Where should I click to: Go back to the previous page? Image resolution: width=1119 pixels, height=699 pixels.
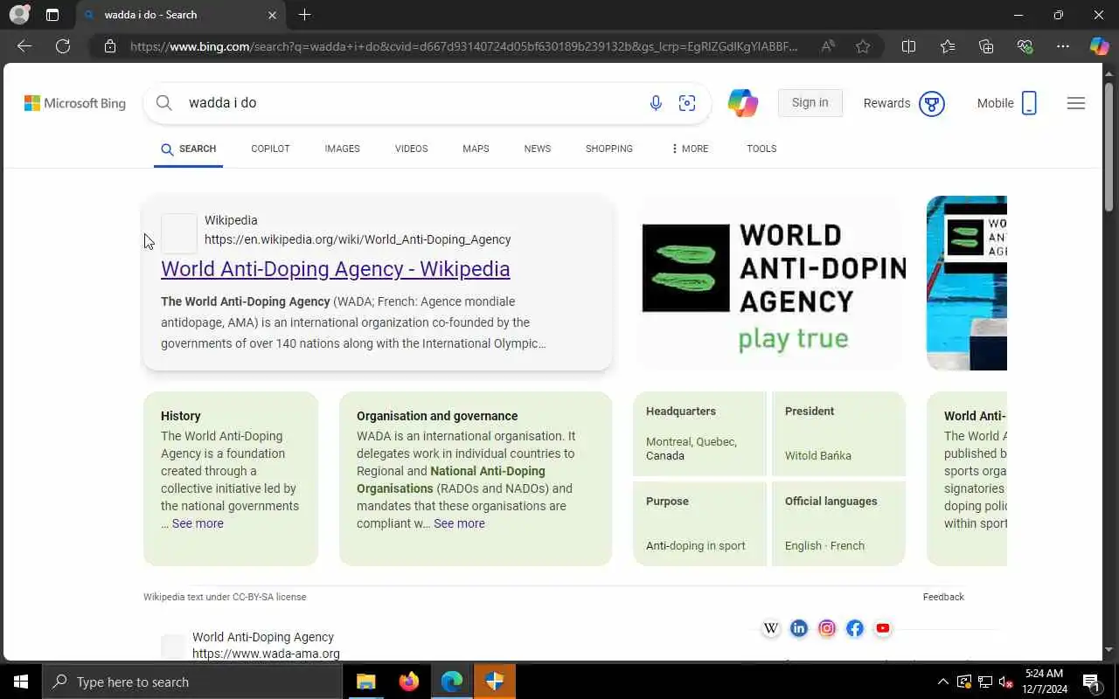[24, 46]
